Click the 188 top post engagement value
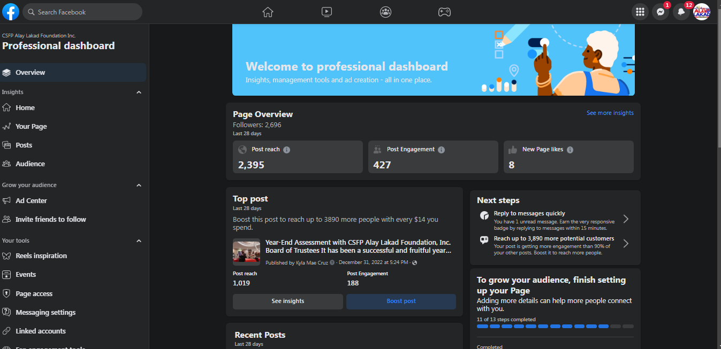 click(353, 283)
